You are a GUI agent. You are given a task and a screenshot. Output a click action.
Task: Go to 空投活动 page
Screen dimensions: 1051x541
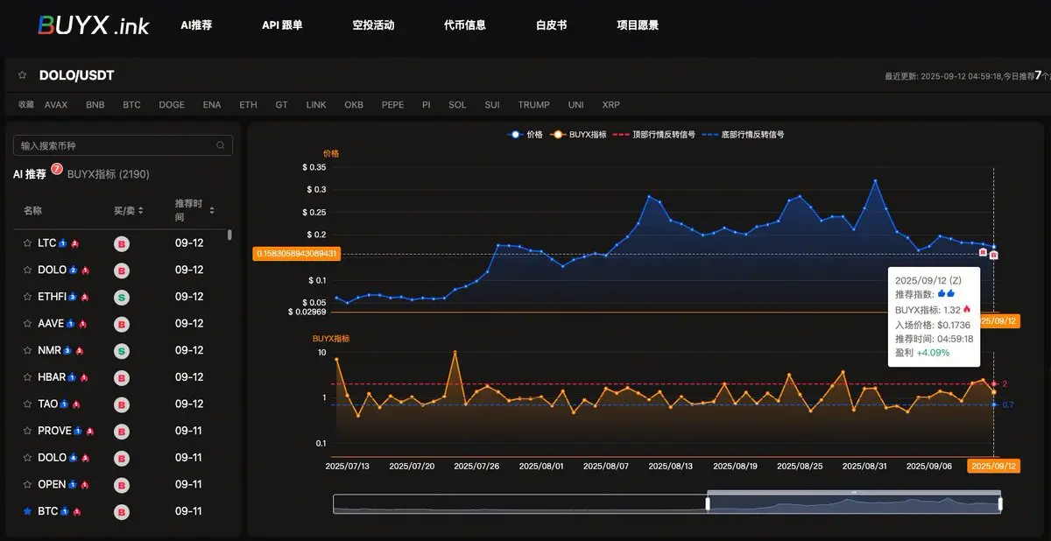pyautogui.click(x=373, y=25)
